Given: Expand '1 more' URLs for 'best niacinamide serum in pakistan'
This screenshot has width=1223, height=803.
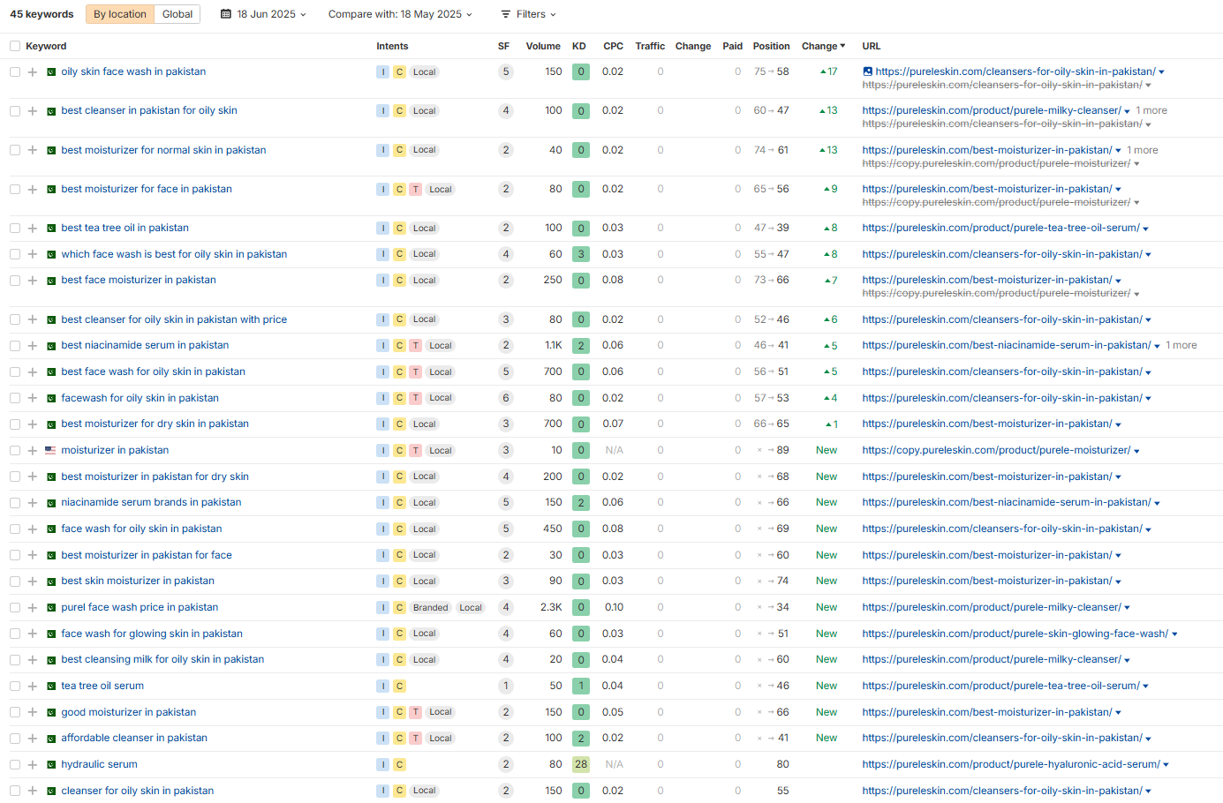Looking at the screenshot, I should coord(1181,346).
